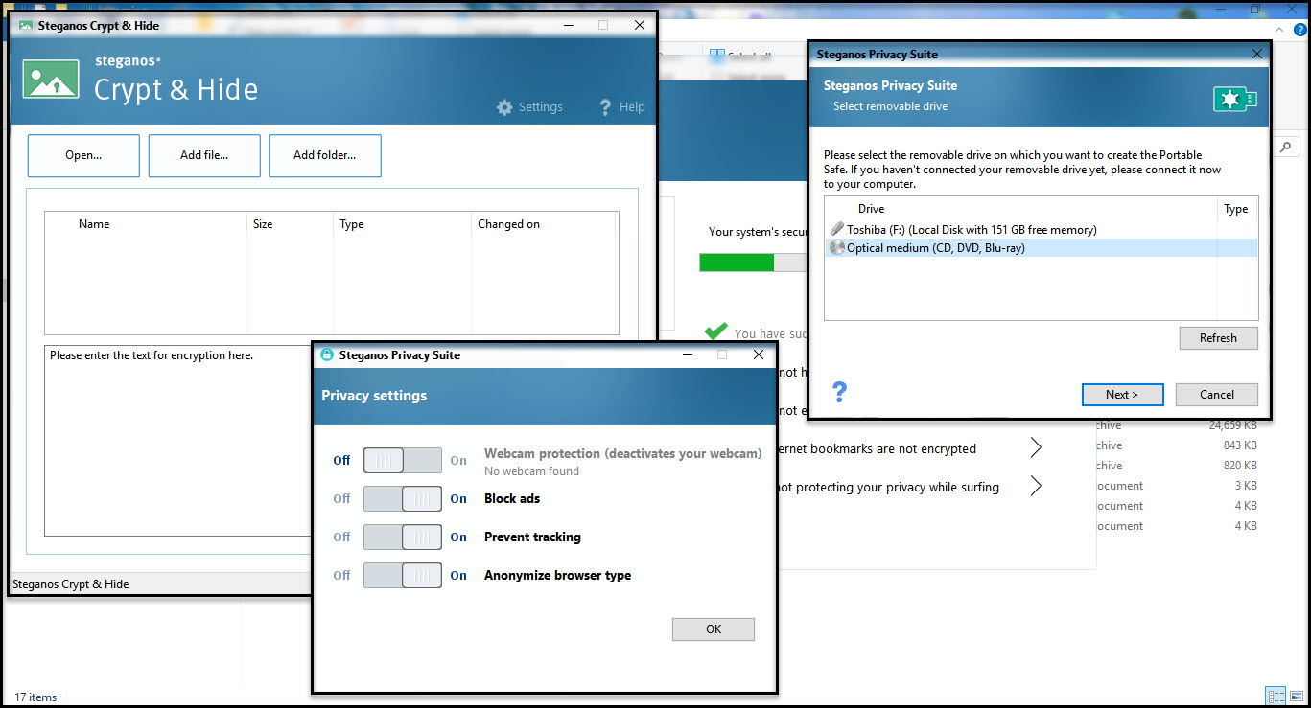Toggle the Prevent tracking switch
Viewport: 1311px width, 708px height.
(402, 537)
